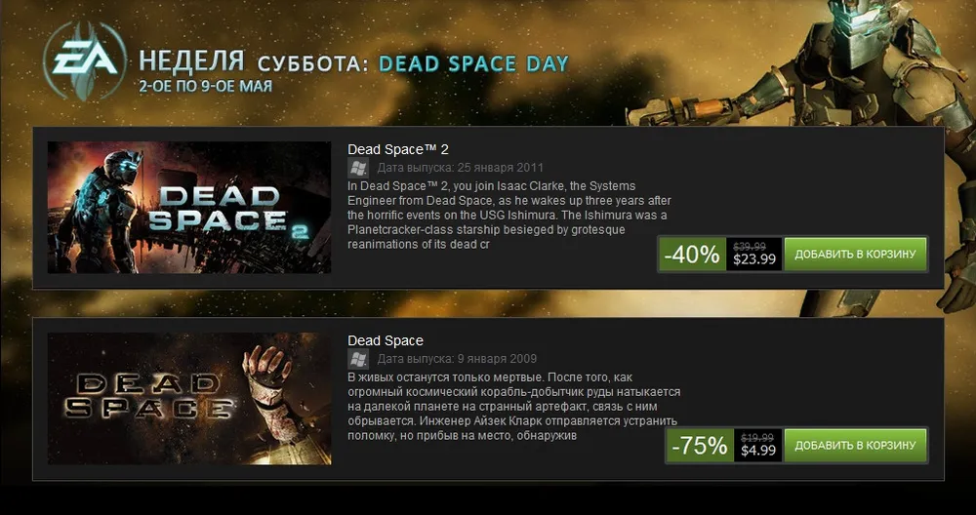Click the Dead Space 2 English description text
The height and width of the screenshot is (515, 976).
pos(508,215)
